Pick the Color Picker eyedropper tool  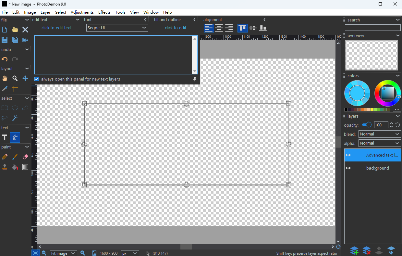[5, 89]
